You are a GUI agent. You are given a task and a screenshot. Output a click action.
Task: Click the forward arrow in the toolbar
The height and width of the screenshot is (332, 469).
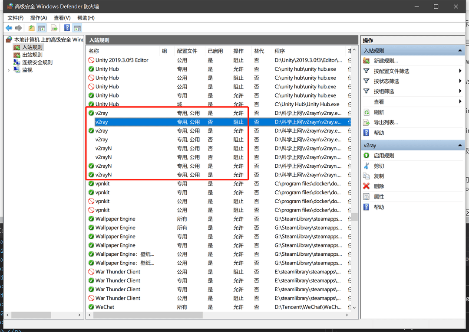(x=19, y=28)
